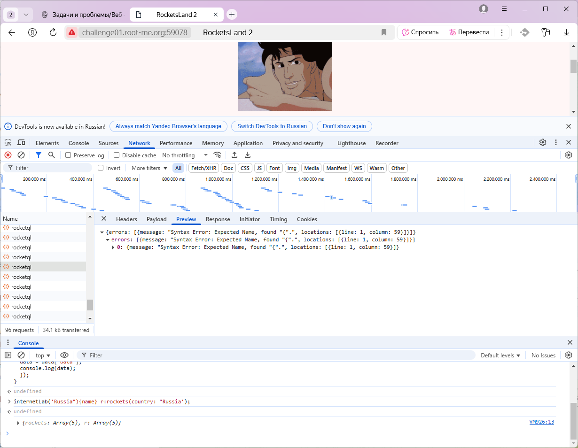This screenshot has height=448, width=578.
Task: Open the Payload tab of the request
Action: [x=156, y=219]
